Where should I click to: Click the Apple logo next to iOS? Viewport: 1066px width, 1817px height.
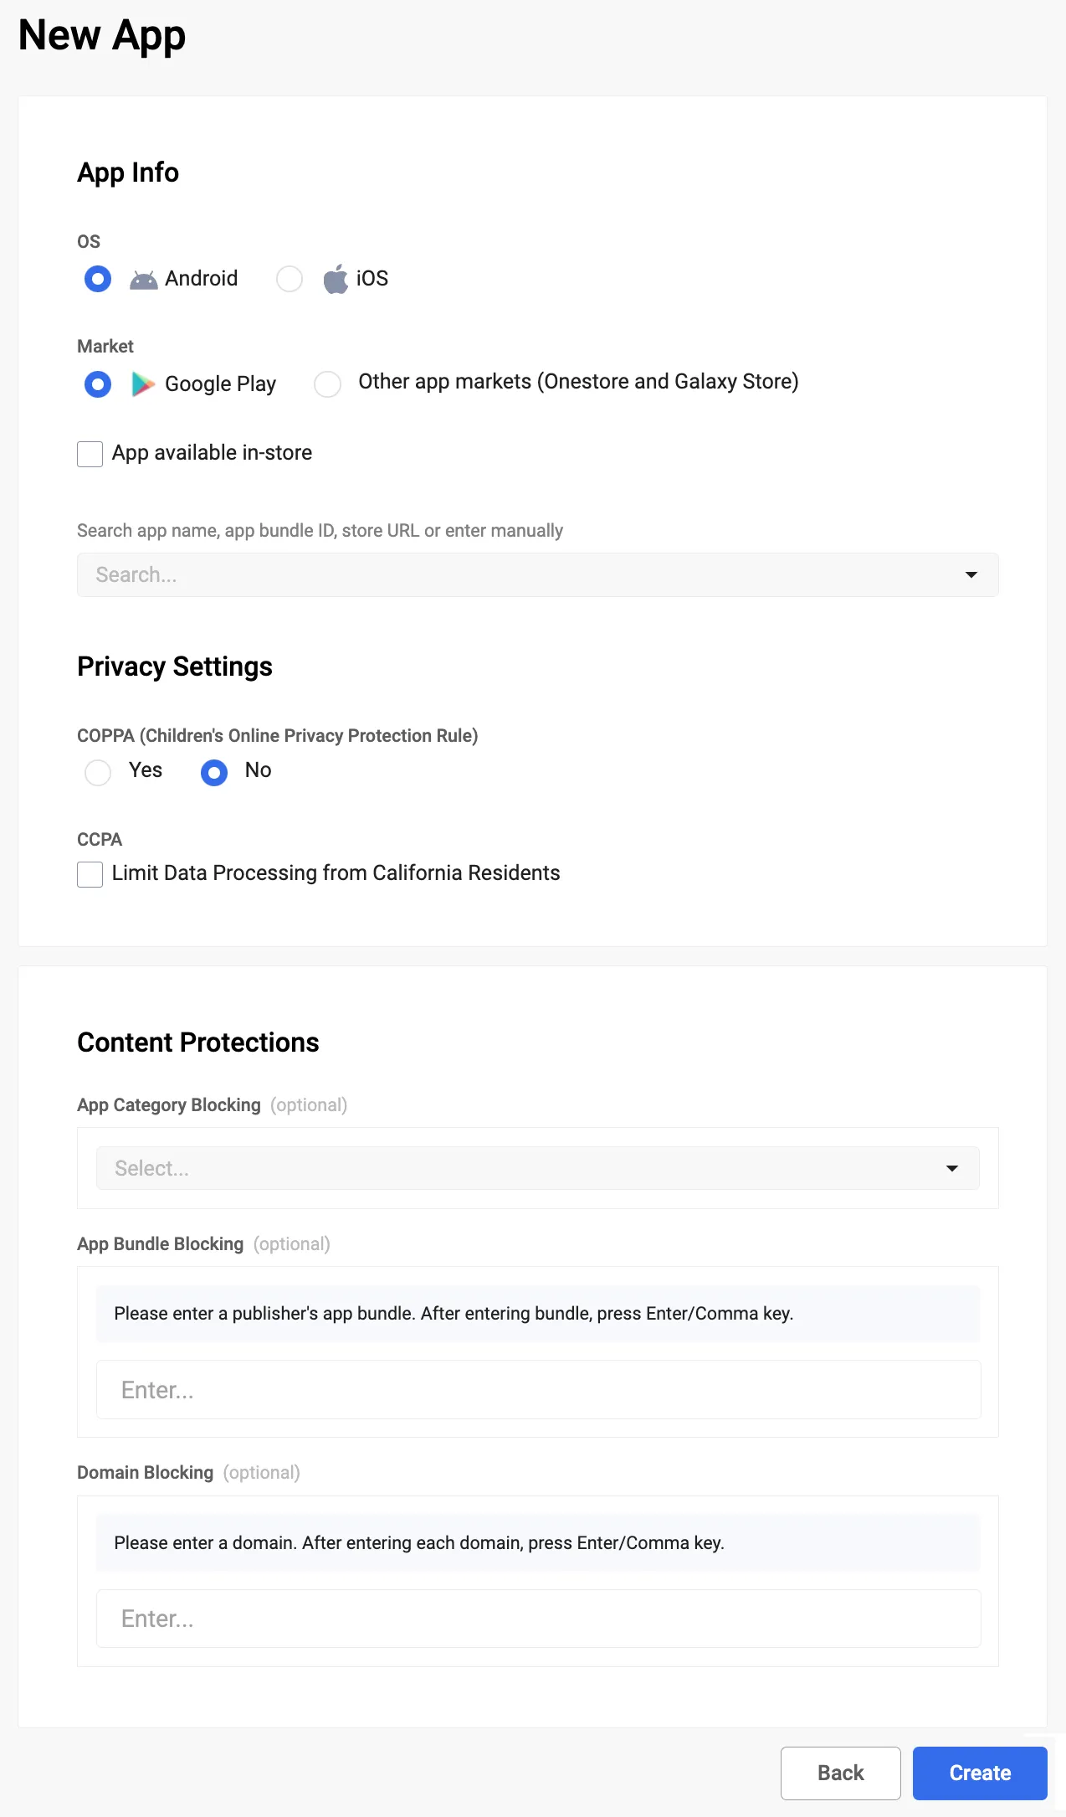click(335, 278)
